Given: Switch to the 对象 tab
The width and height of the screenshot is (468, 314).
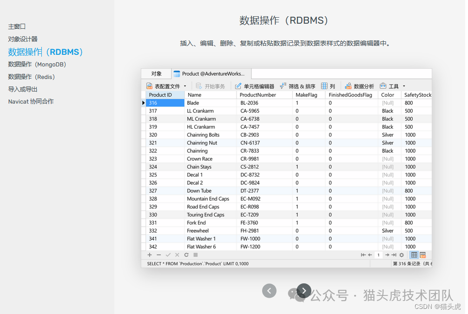Looking at the screenshot, I should 156,74.
